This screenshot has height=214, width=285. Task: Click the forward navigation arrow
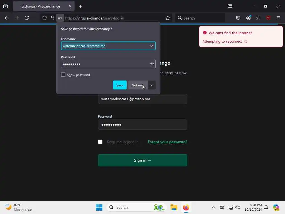click(x=16, y=18)
